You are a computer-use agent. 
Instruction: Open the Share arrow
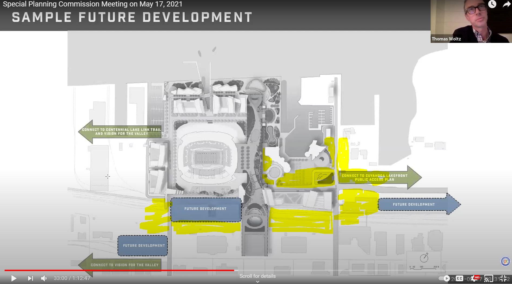pos(507,4)
